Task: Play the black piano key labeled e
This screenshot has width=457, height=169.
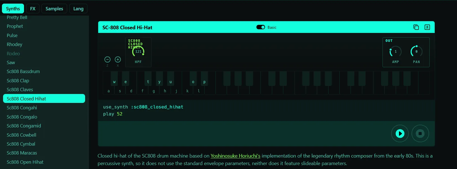Action: click(126, 79)
